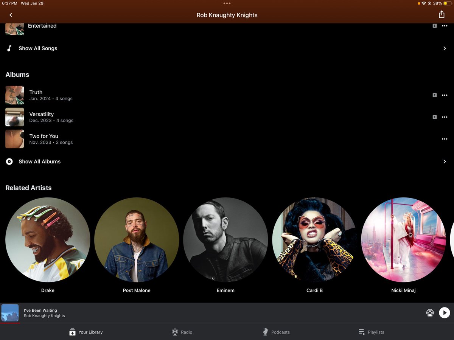Screen dimensions: 454x340
Task: Open Drake's artist picture
Action: 48,240
